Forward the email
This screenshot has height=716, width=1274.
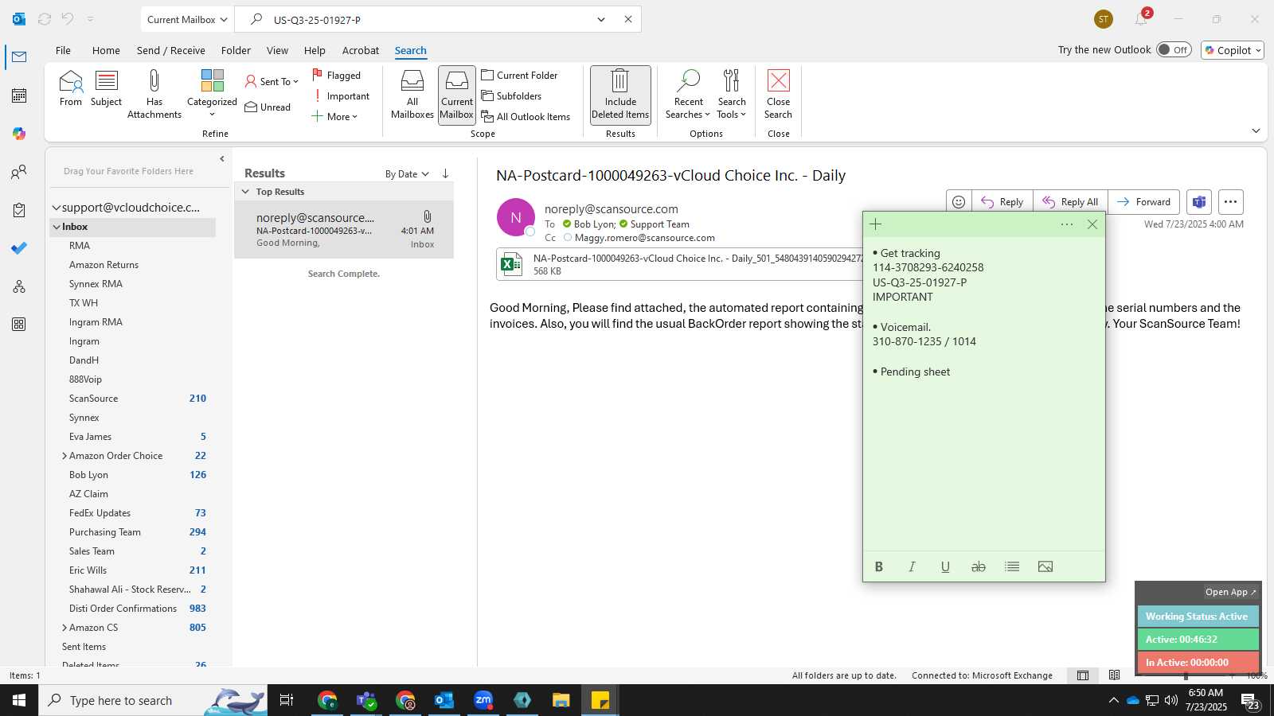pyautogui.click(x=1143, y=202)
